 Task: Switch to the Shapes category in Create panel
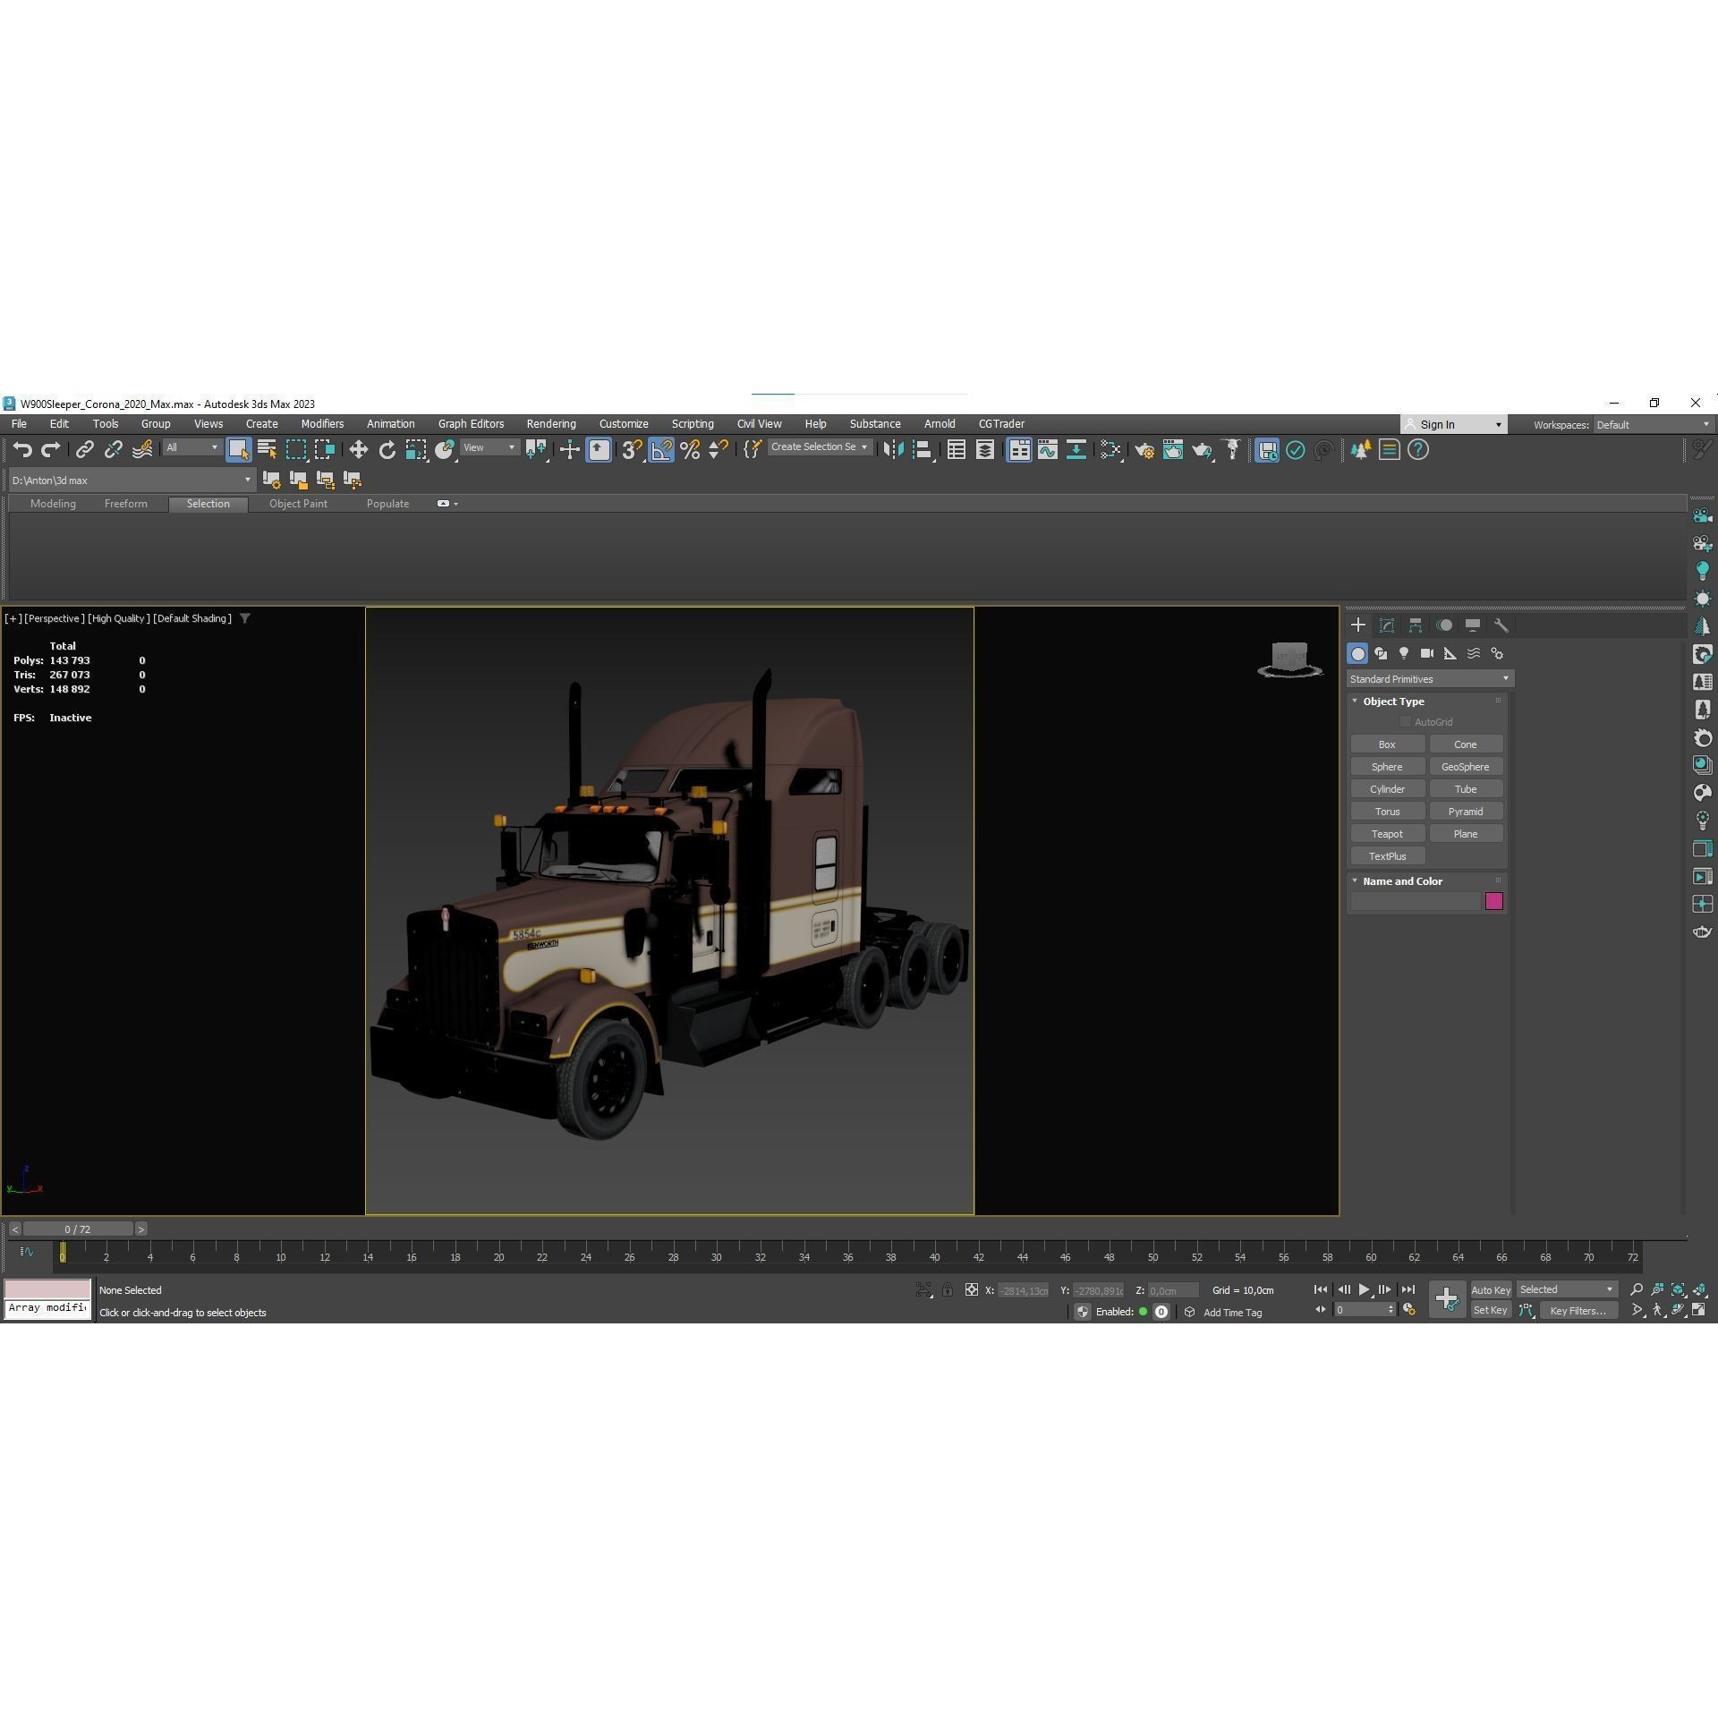1381,653
